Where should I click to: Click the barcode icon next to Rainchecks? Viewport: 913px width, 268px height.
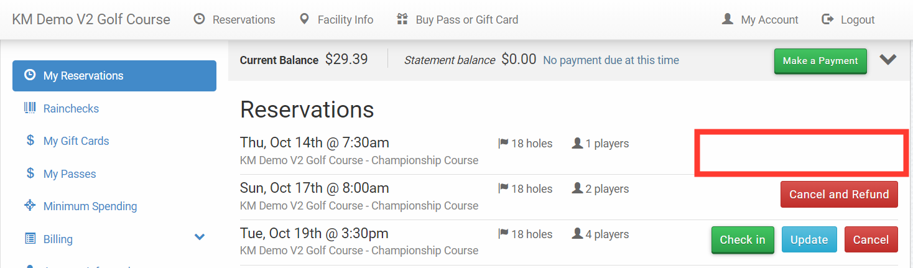click(x=30, y=108)
